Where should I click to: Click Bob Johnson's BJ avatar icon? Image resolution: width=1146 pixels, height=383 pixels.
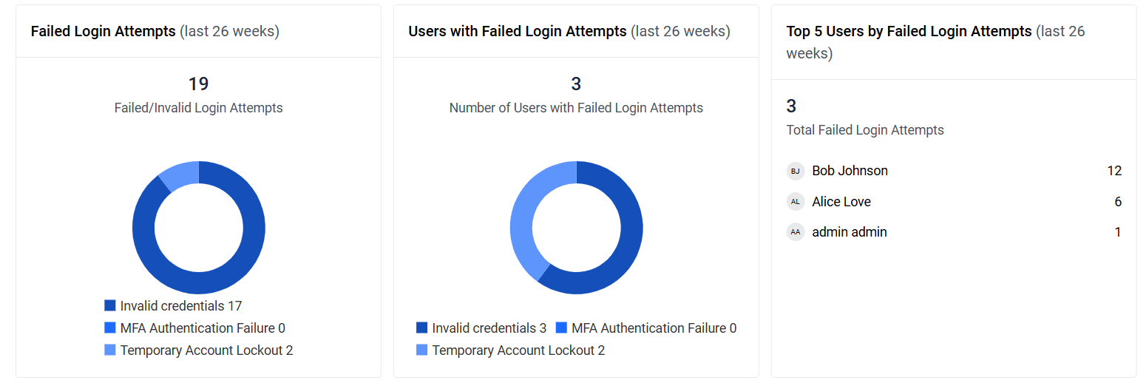coord(795,171)
